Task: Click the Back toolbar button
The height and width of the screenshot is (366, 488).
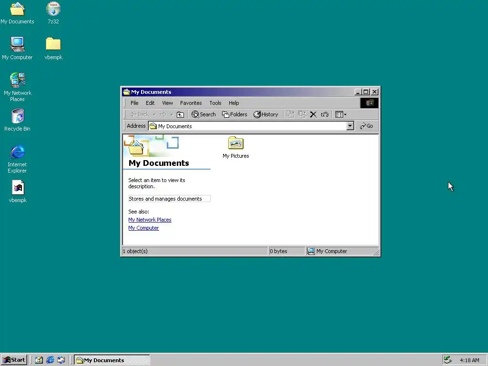Action: [140, 114]
